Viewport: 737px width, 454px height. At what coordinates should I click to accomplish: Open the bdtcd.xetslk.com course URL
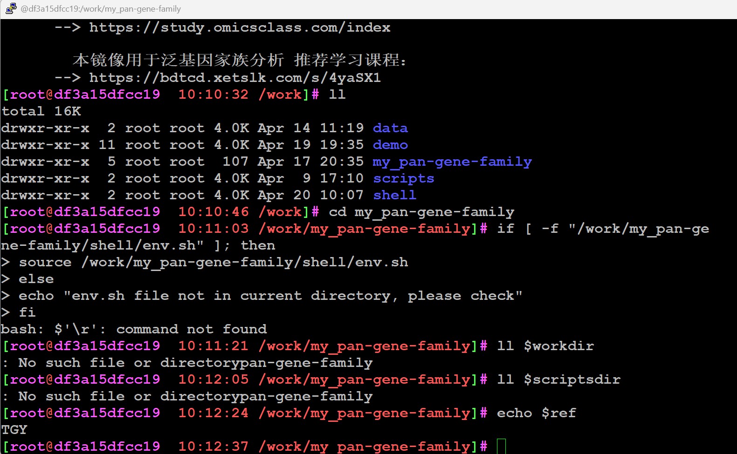point(235,78)
